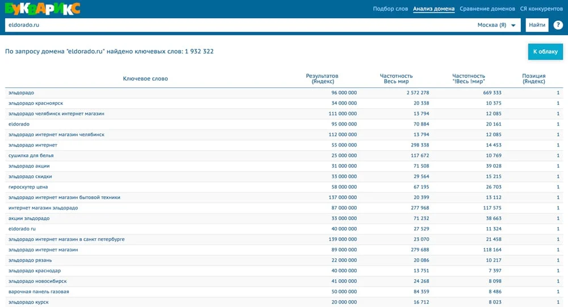This screenshot has width=568, height=307.
Task: Click exact frequency value 8 023
Action: point(495,302)
